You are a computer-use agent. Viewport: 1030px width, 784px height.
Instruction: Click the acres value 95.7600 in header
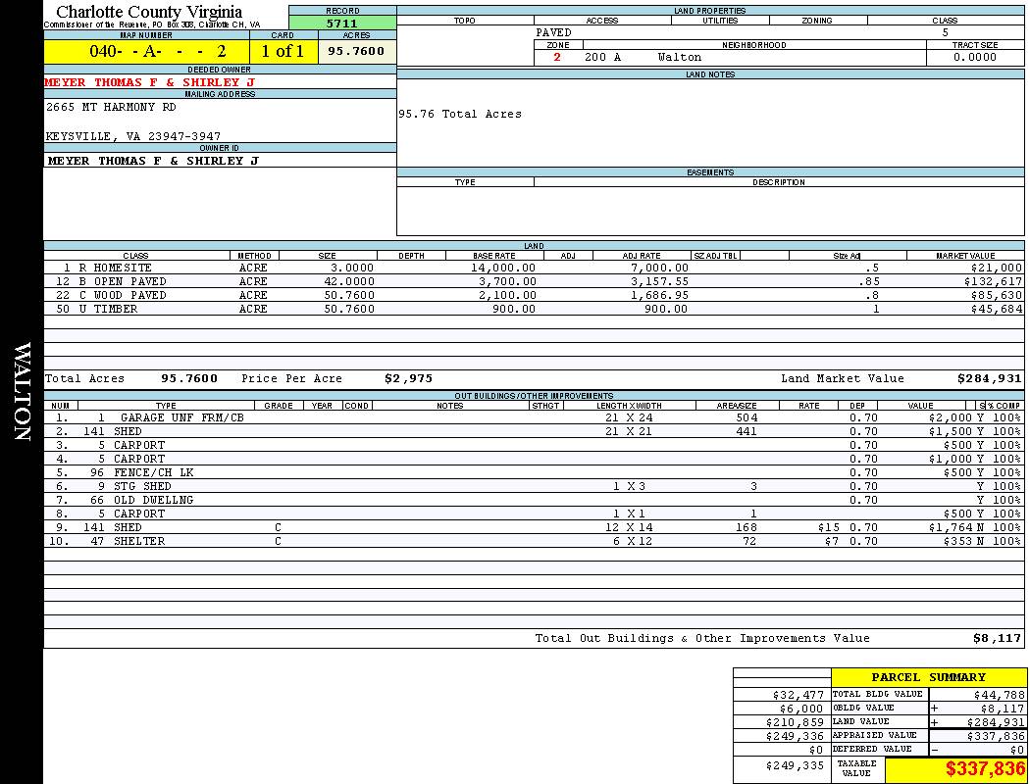pyautogui.click(x=356, y=51)
